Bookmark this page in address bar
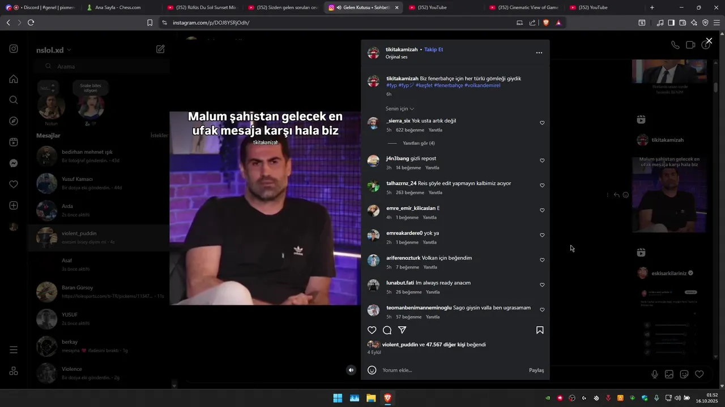Screen dimensions: 725x407 pos(150,23)
